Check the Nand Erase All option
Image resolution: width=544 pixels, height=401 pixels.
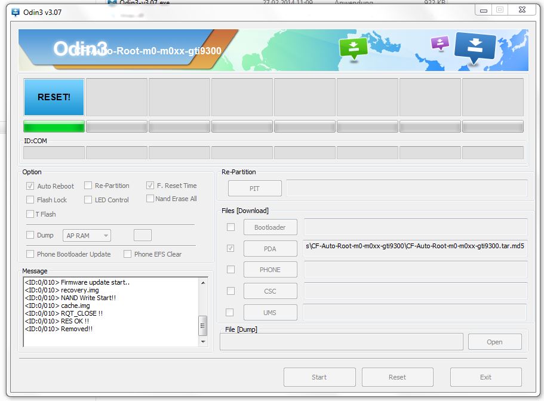pyautogui.click(x=150, y=199)
